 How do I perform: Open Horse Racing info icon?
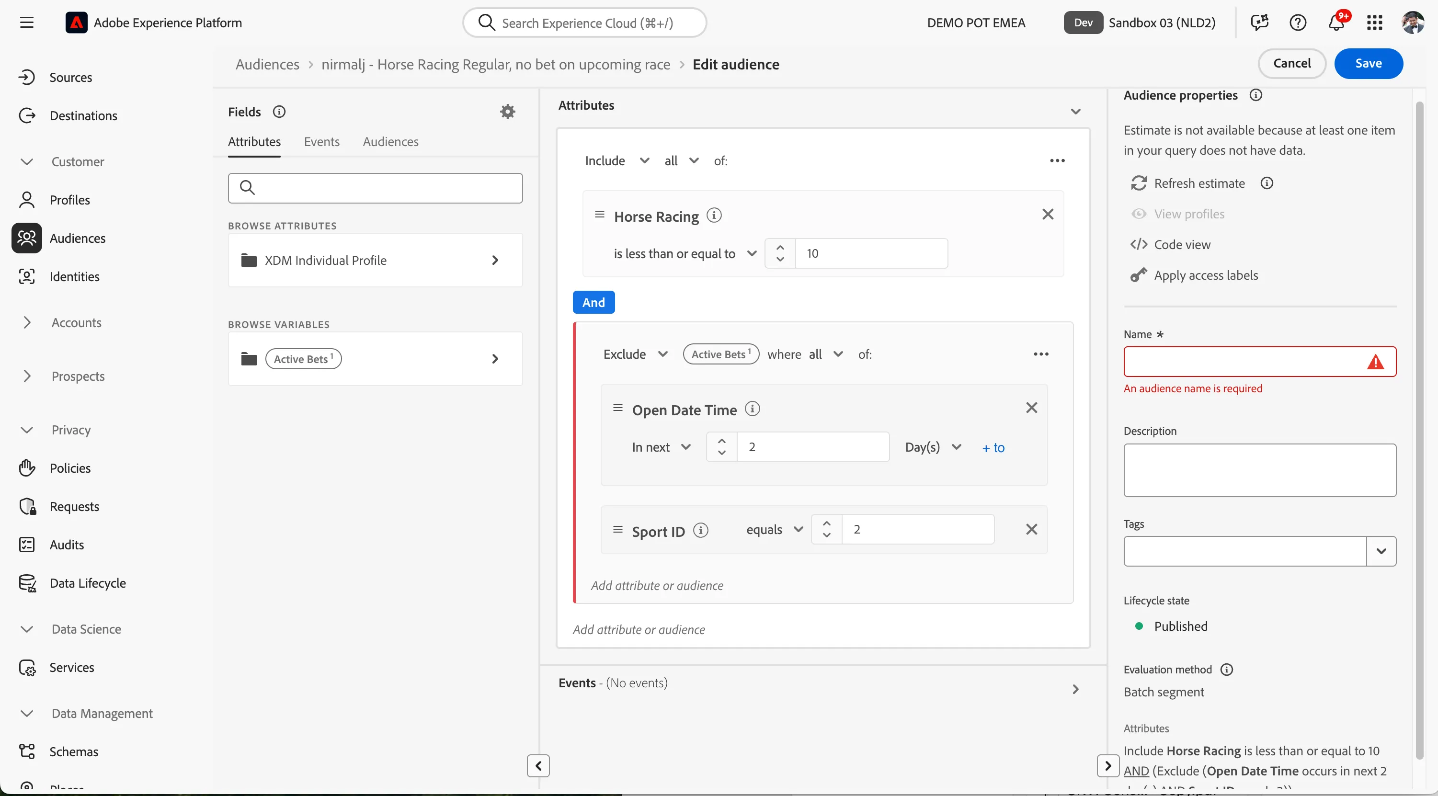714,216
